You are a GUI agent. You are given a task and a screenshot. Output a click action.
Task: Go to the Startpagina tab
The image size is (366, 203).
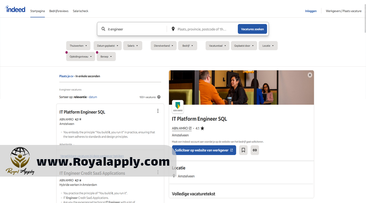pos(37,11)
